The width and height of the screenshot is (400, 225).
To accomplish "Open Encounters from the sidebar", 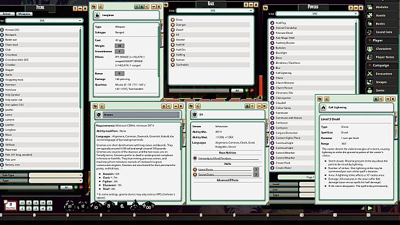I will pyautogui.click(x=382, y=74).
